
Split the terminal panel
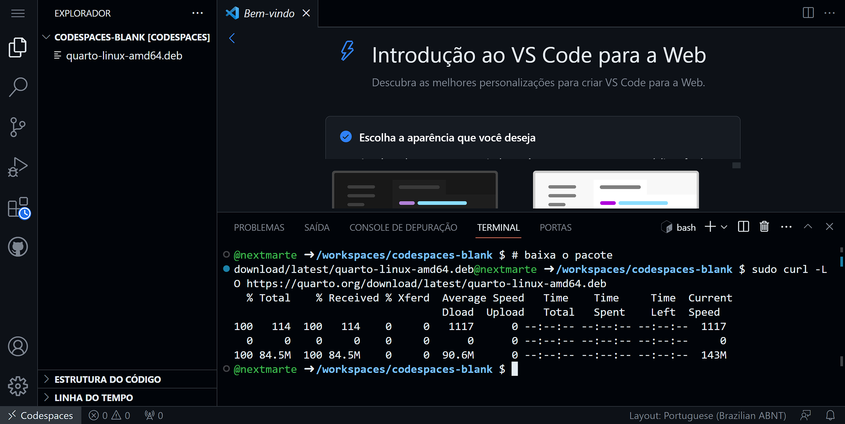point(743,227)
